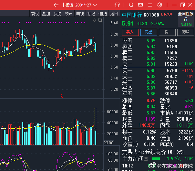
Task: Click the 量比 value 4.61
Action: [x=189, y=107]
